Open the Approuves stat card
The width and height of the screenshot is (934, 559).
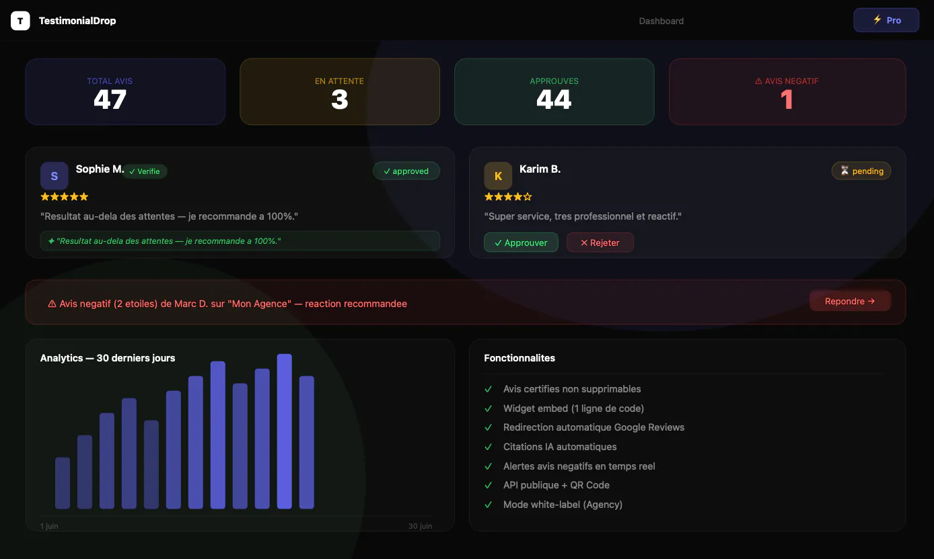[x=554, y=91]
